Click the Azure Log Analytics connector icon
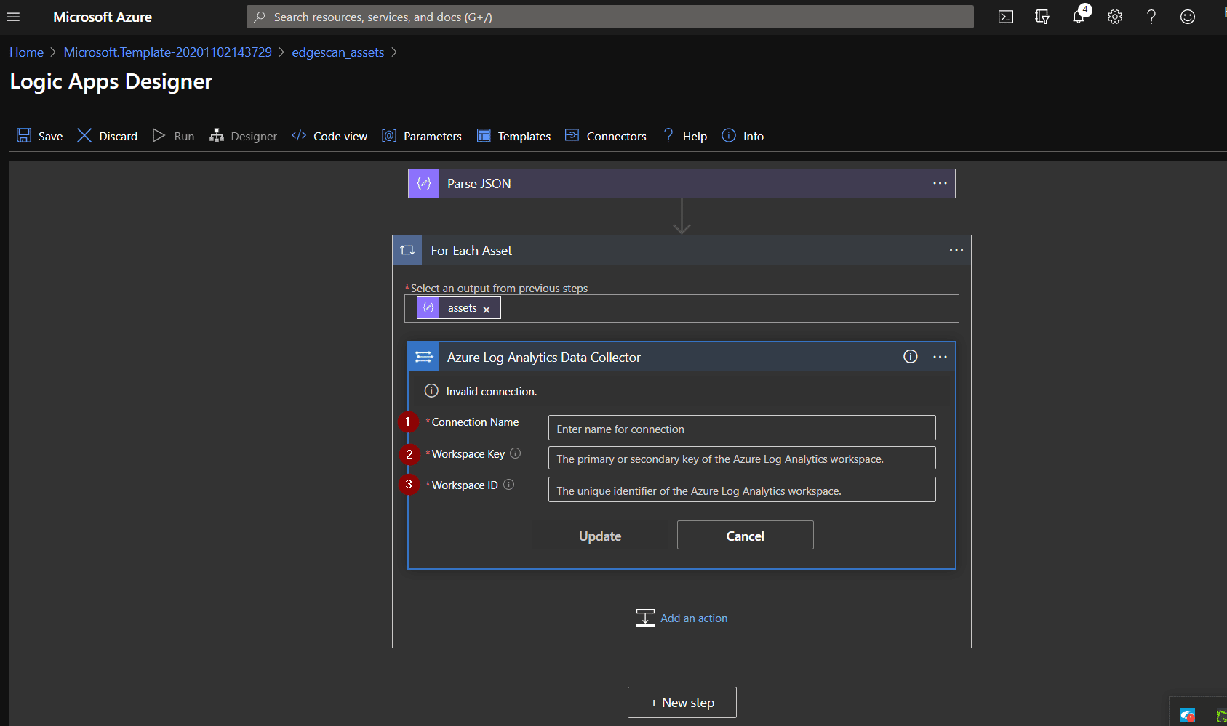The image size is (1227, 726). tap(424, 357)
